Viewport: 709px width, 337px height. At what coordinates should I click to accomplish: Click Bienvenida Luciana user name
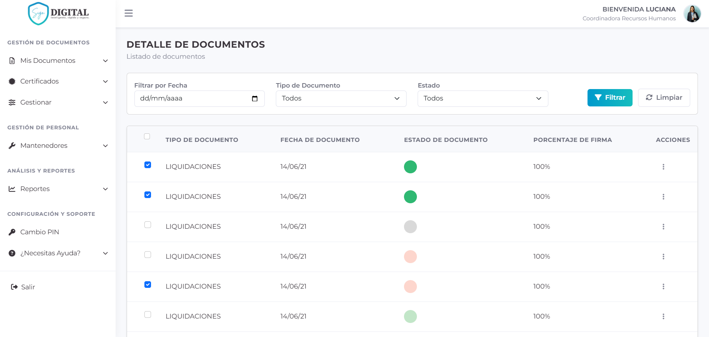click(x=639, y=9)
